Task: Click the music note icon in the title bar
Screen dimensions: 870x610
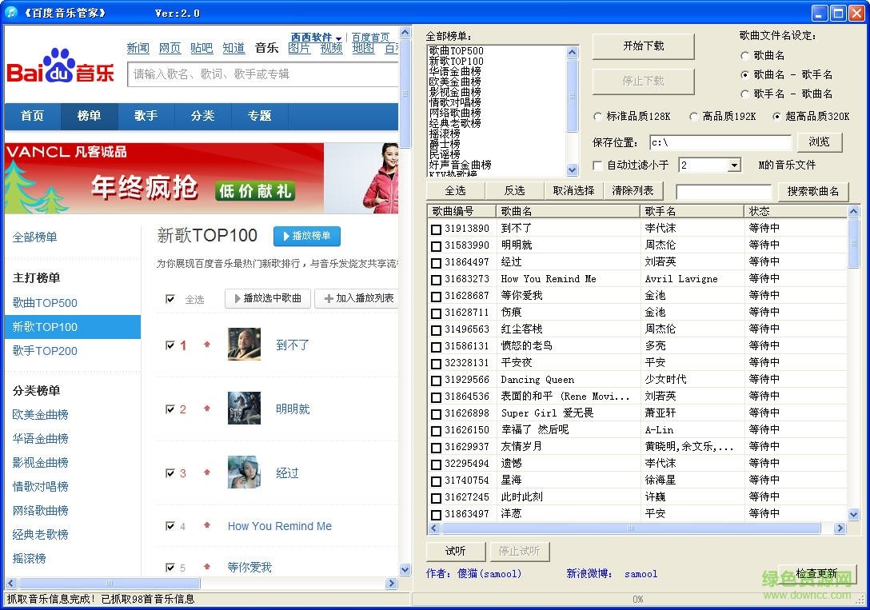Action: [10, 10]
